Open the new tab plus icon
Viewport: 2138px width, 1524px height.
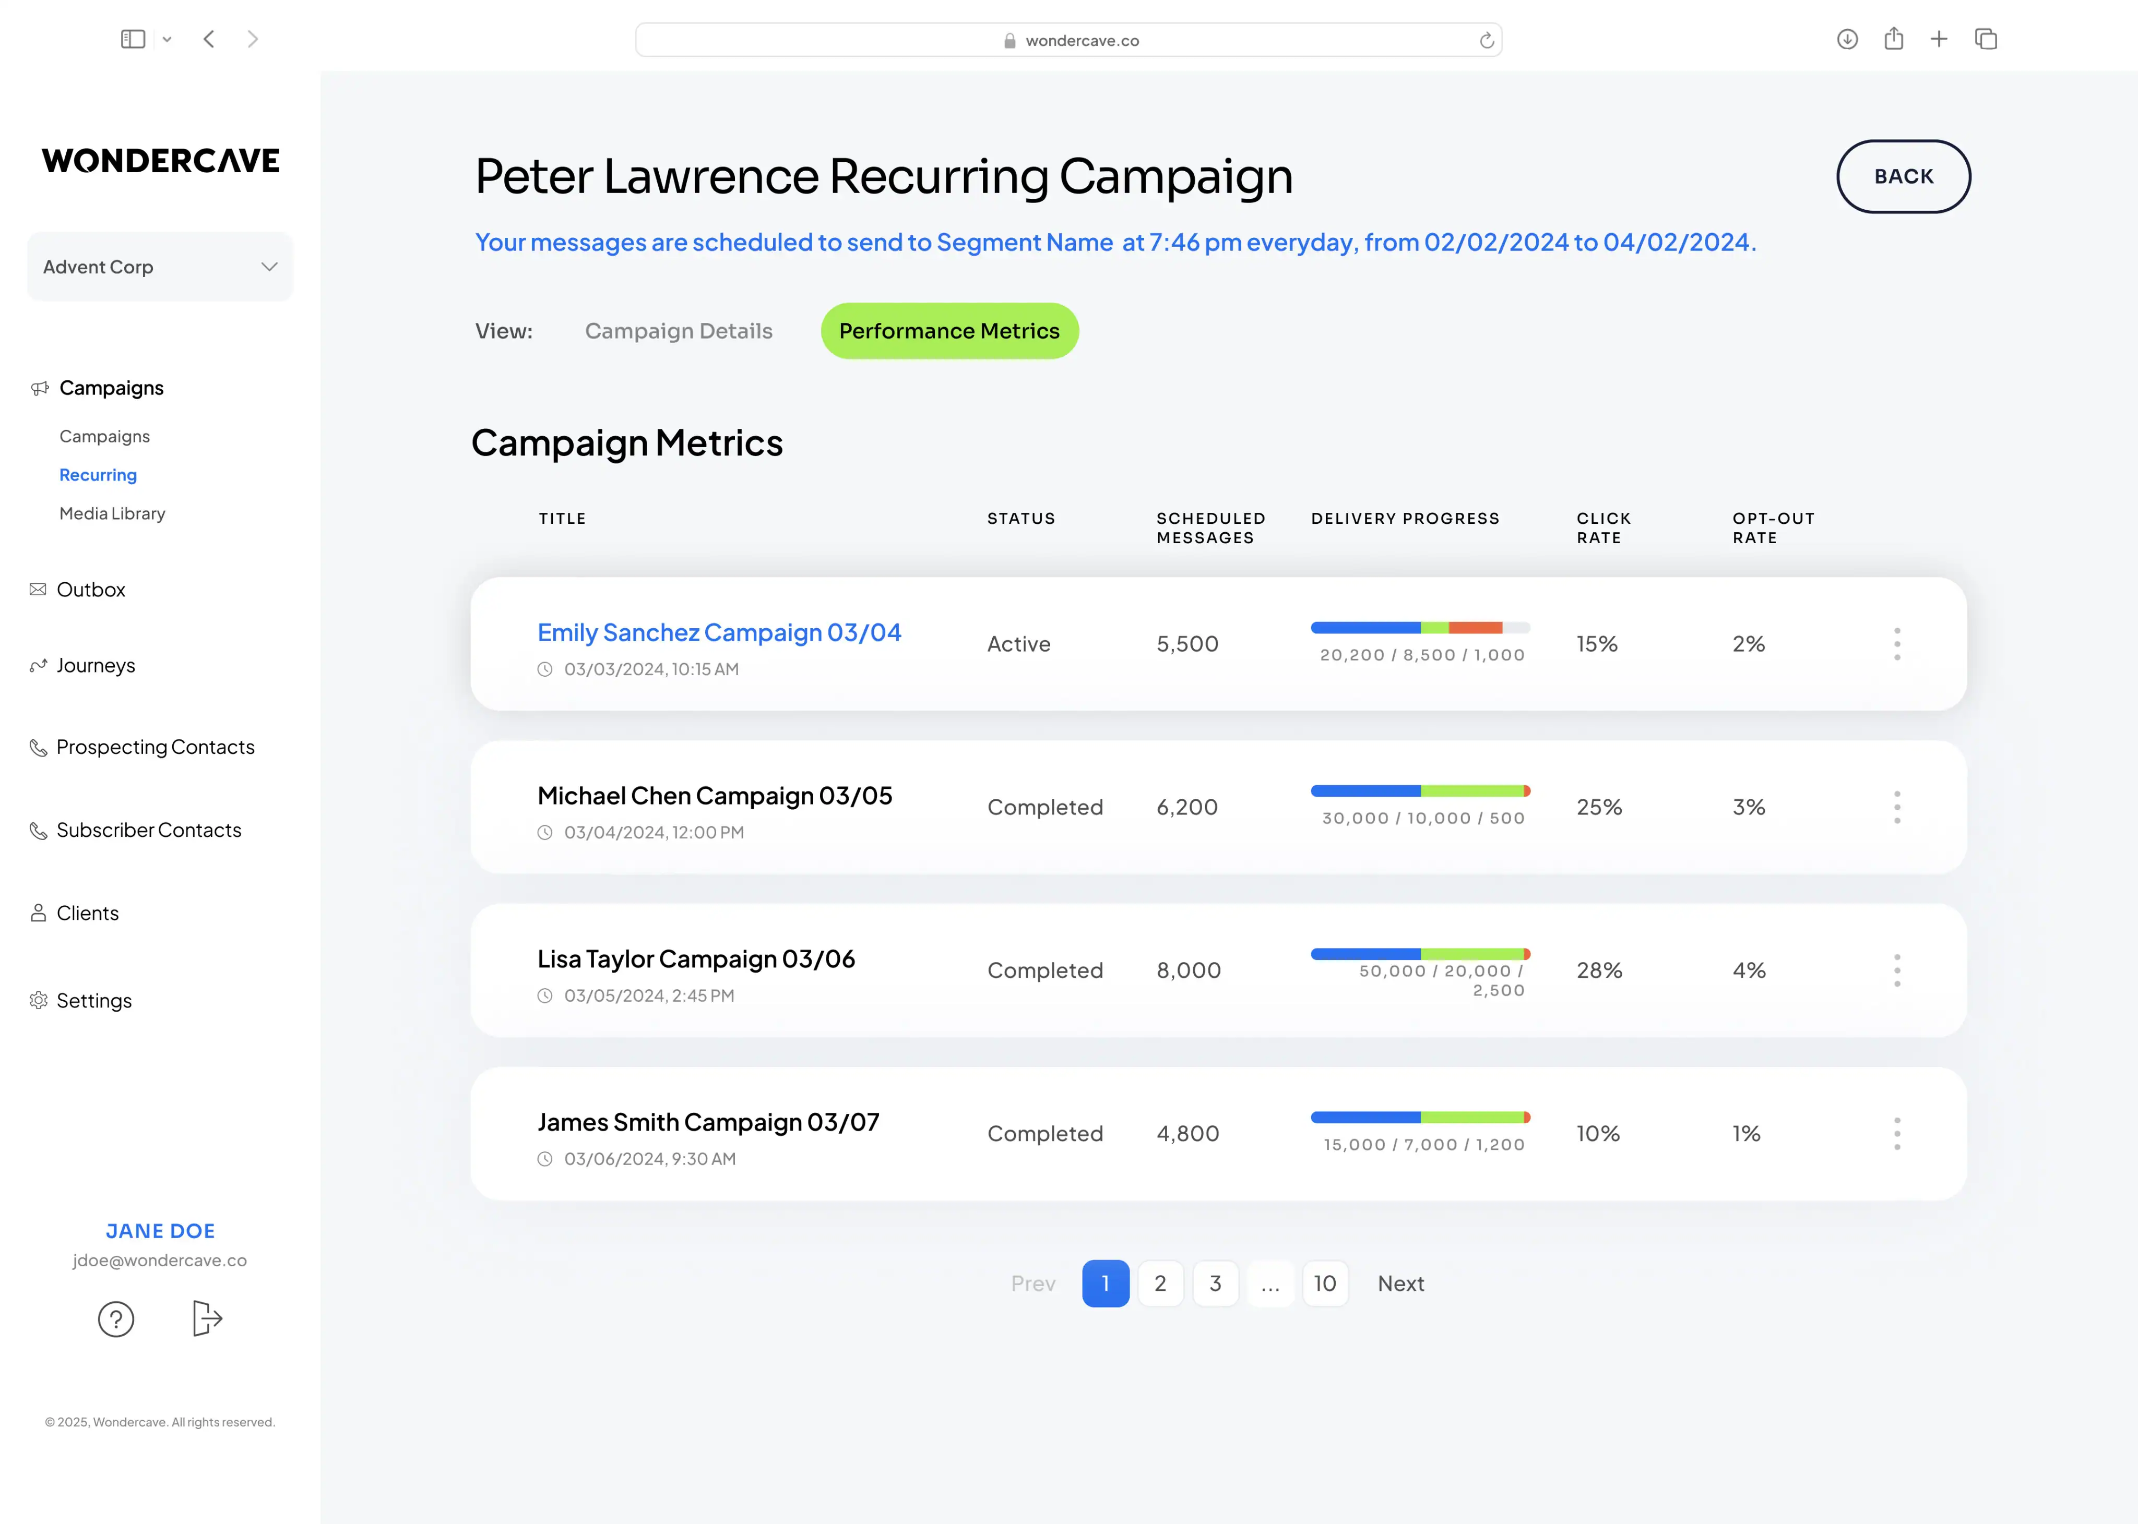pyautogui.click(x=1939, y=40)
